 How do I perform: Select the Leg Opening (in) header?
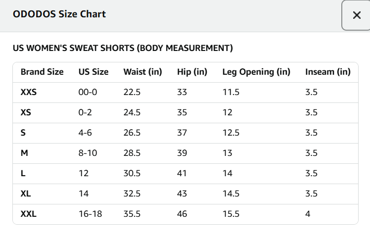click(256, 72)
